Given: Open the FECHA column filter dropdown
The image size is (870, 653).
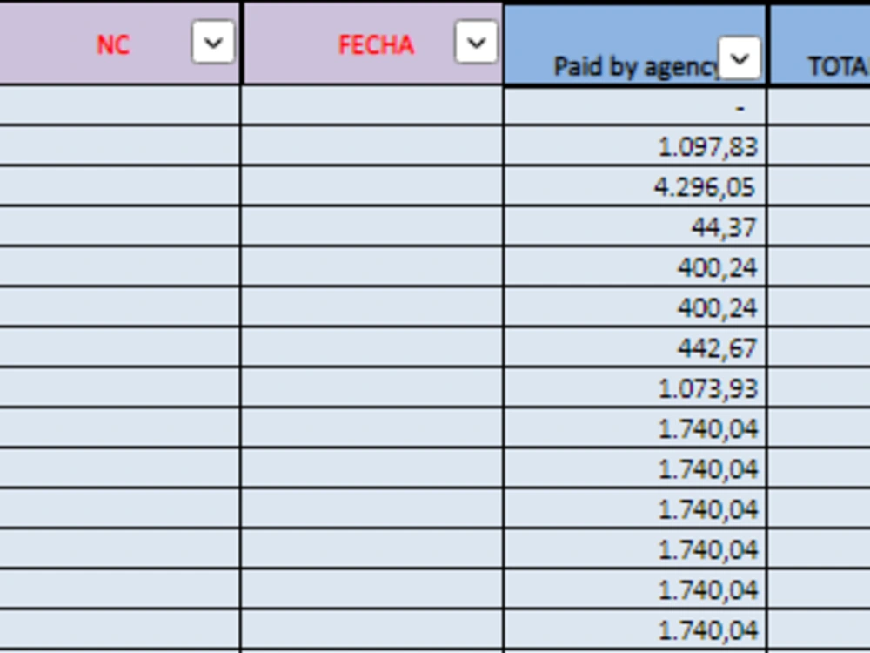Looking at the screenshot, I should 476,42.
